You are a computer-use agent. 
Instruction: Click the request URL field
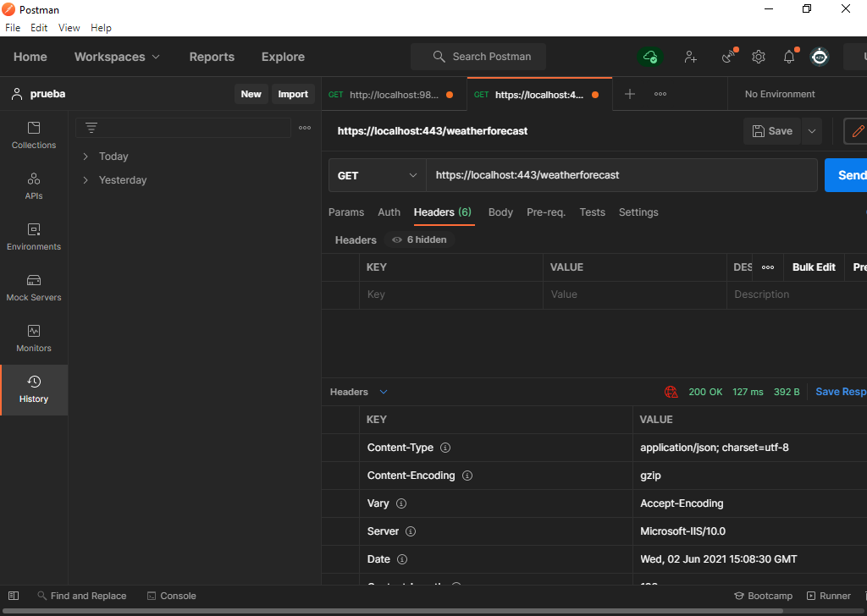[x=621, y=175]
